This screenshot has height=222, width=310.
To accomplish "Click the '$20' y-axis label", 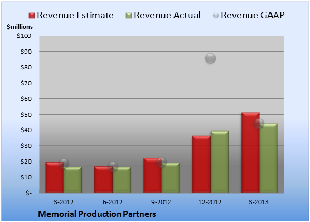I will click(26, 162).
